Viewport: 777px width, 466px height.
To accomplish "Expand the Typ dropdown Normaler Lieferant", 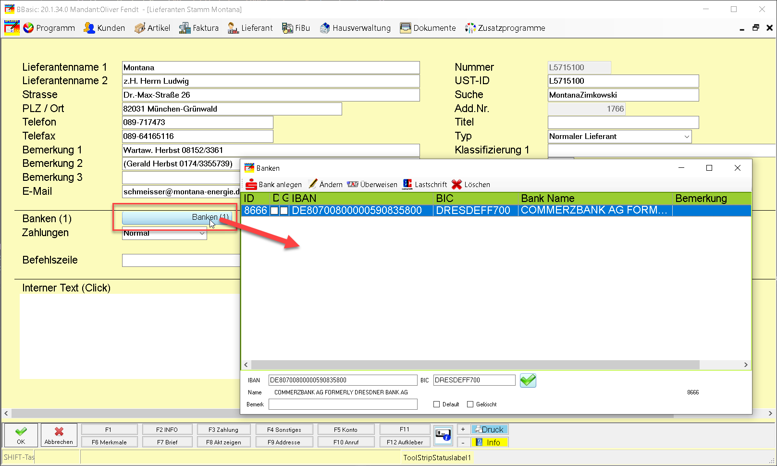I will coord(687,137).
